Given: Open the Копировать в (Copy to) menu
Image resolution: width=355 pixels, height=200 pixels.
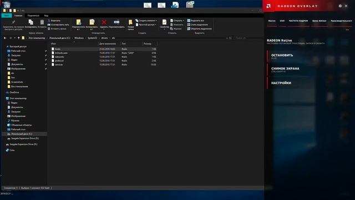Looking at the screenshot, I should tap(92, 24).
